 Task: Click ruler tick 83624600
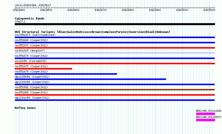(x=73, y=10)
